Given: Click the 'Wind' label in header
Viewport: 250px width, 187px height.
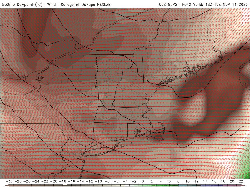Looking at the screenshot, I should point(52,4).
